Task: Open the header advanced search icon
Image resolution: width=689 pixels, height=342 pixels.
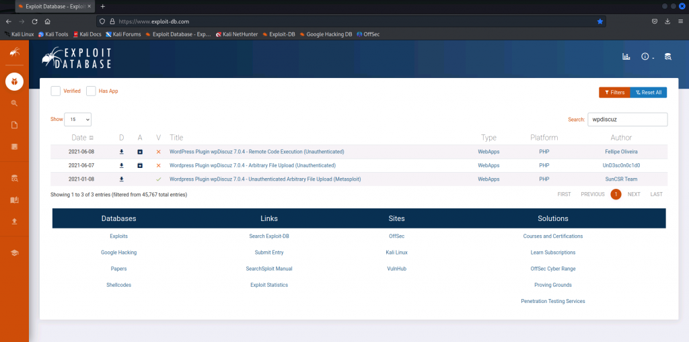Action: pos(668,56)
